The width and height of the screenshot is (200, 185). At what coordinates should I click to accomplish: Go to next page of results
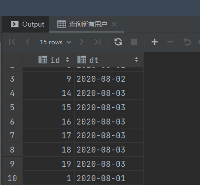click(81, 42)
